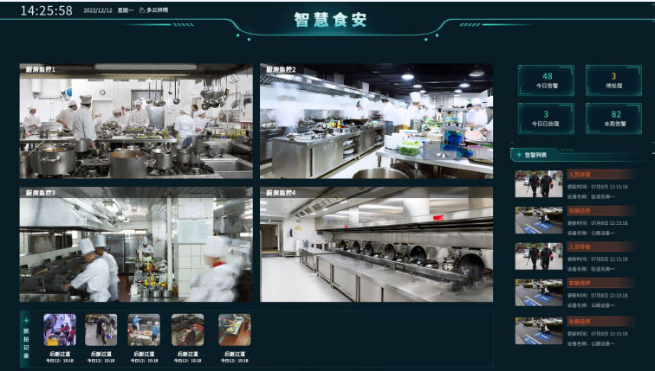View the 厨房监控4 video panel
Screen dimensions: 655x371
tap(376, 245)
